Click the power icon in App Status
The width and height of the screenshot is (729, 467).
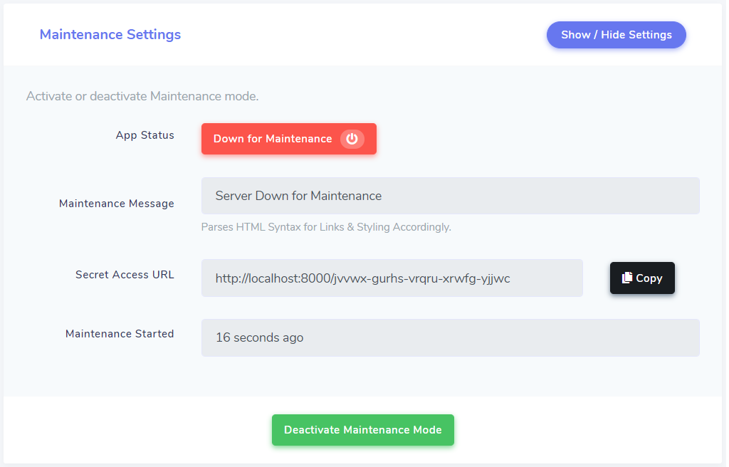[352, 139]
